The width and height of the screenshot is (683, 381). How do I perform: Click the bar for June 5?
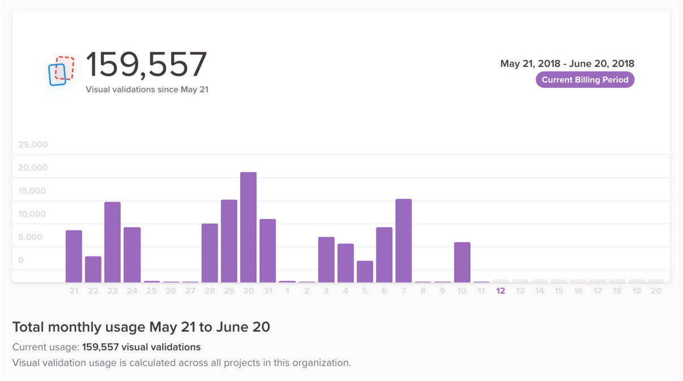pyautogui.click(x=365, y=272)
